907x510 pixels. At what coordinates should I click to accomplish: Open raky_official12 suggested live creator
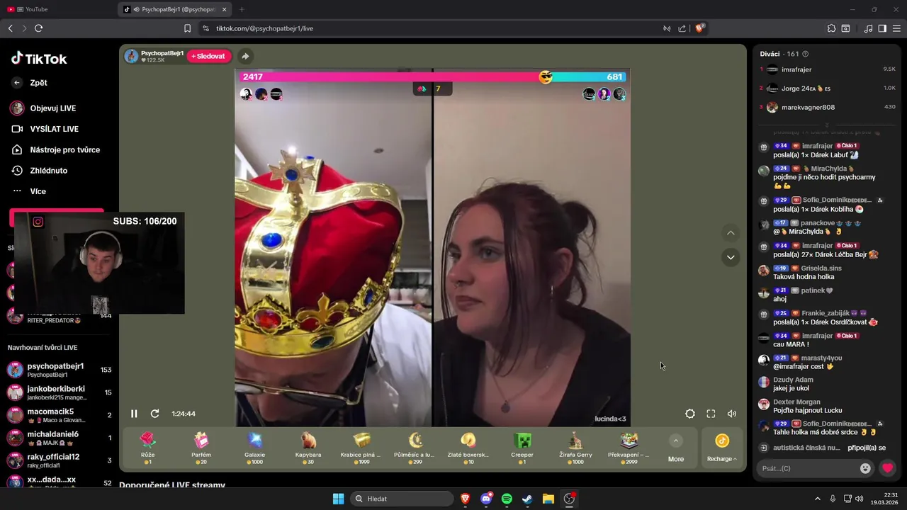pos(60,460)
